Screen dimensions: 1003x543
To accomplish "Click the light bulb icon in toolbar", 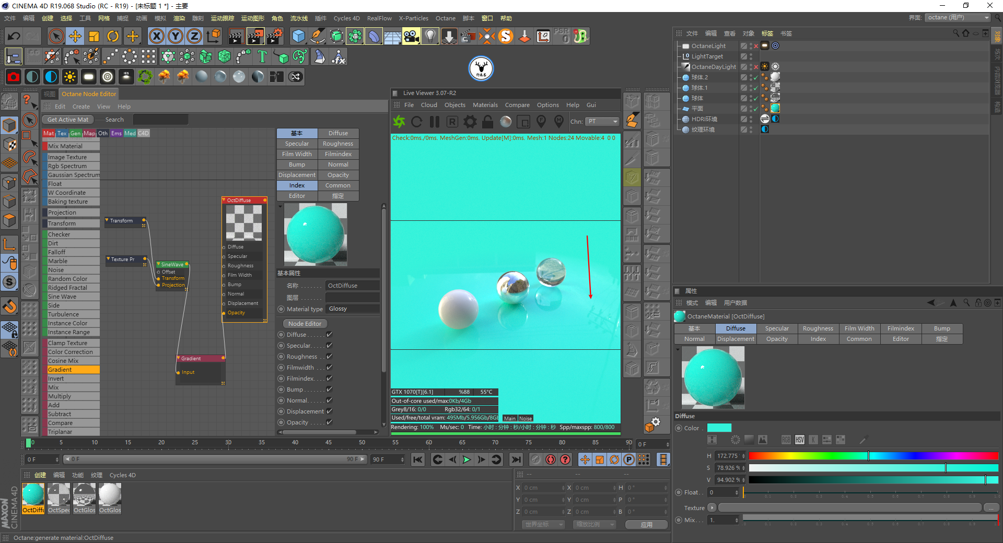I will tap(430, 36).
